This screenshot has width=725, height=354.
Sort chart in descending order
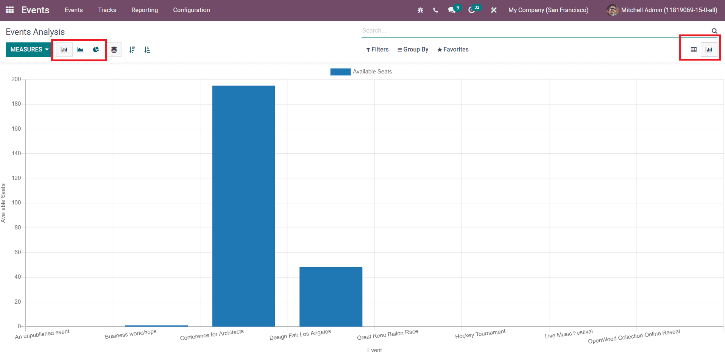tap(132, 49)
